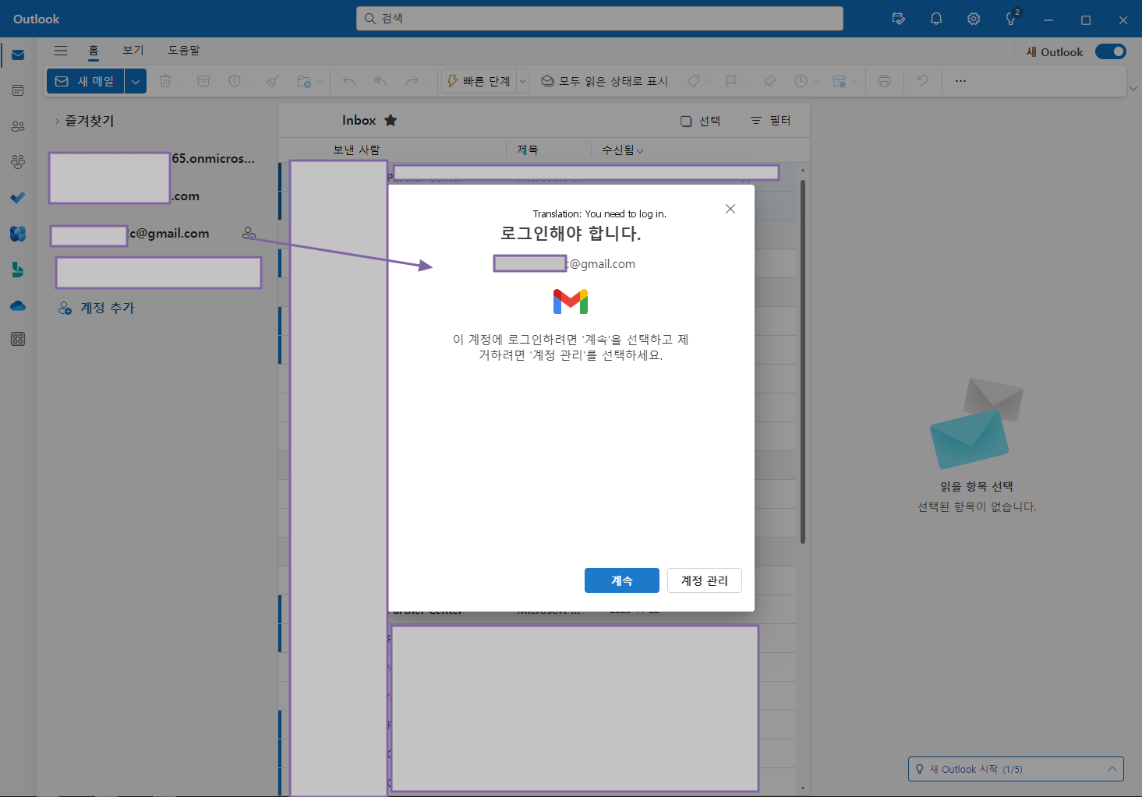
Task: Click the Undo icon in toolbar
Action: click(923, 81)
